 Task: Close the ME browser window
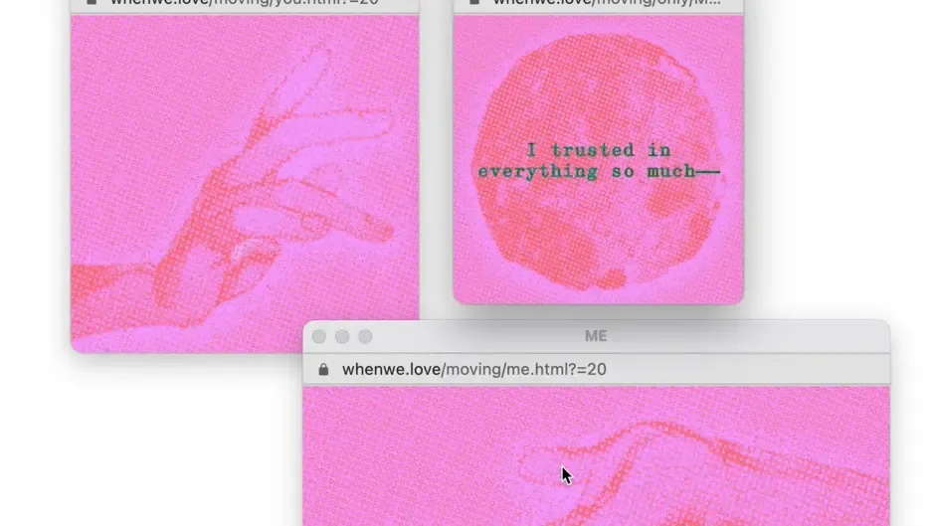(x=319, y=337)
